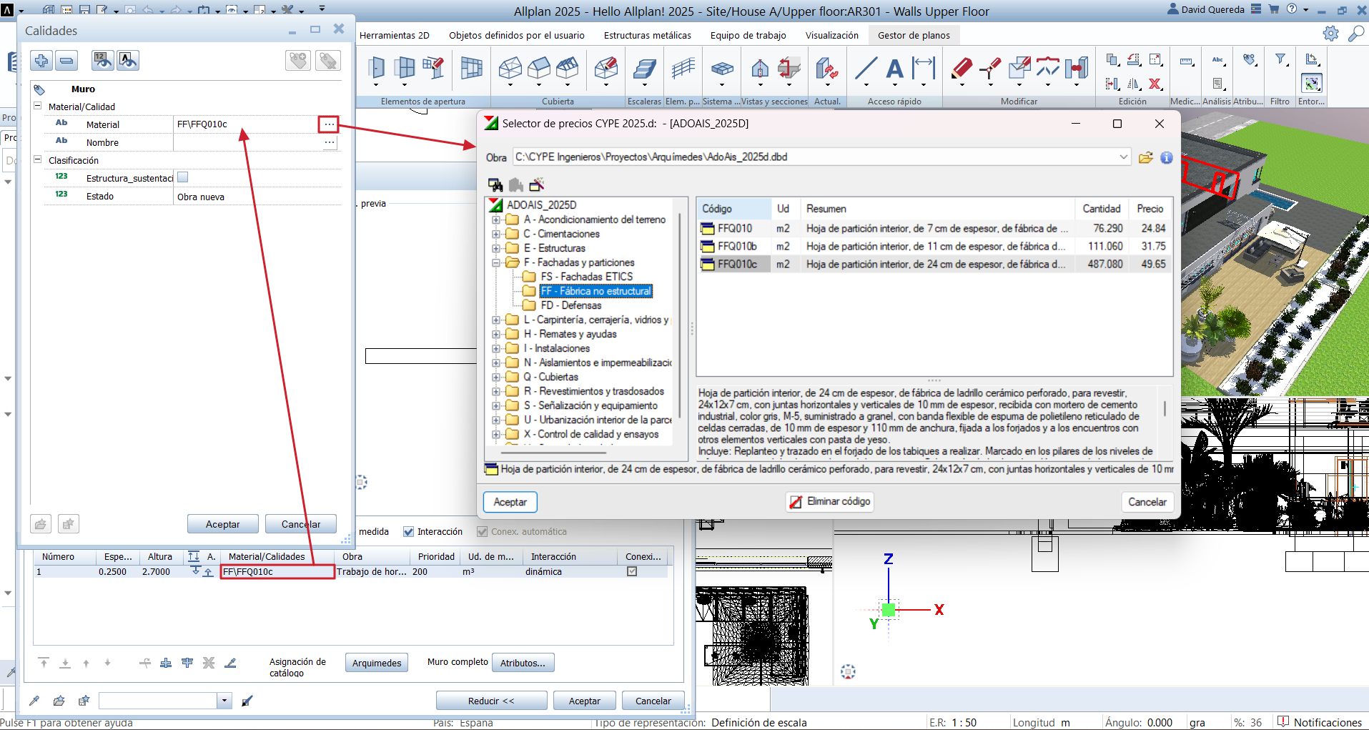Open the Visualización ribbon tab
1369x730 pixels.
click(x=831, y=35)
